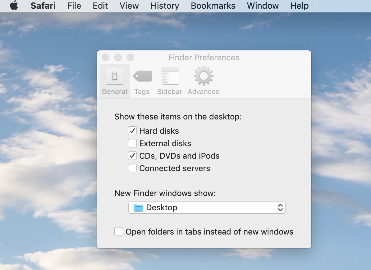The width and height of the screenshot is (371, 270).
Task: Close the Finder Preferences window
Action: (x=106, y=57)
